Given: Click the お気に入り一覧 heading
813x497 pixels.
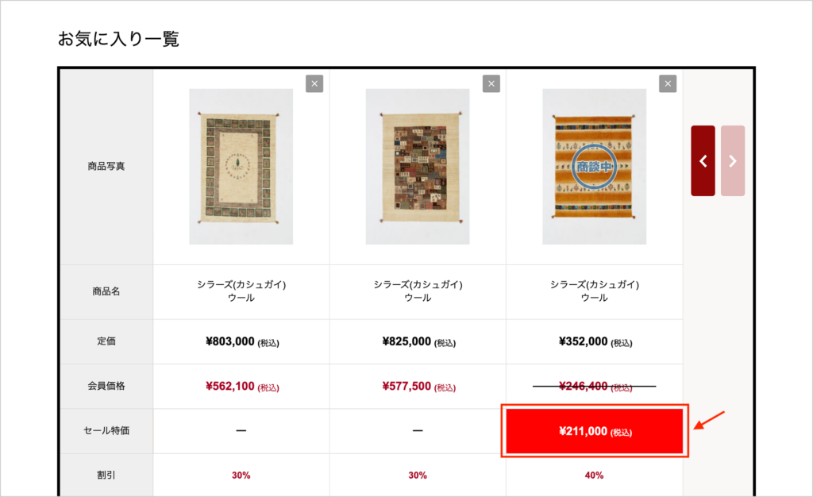Looking at the screenshot, I should 118,39.
